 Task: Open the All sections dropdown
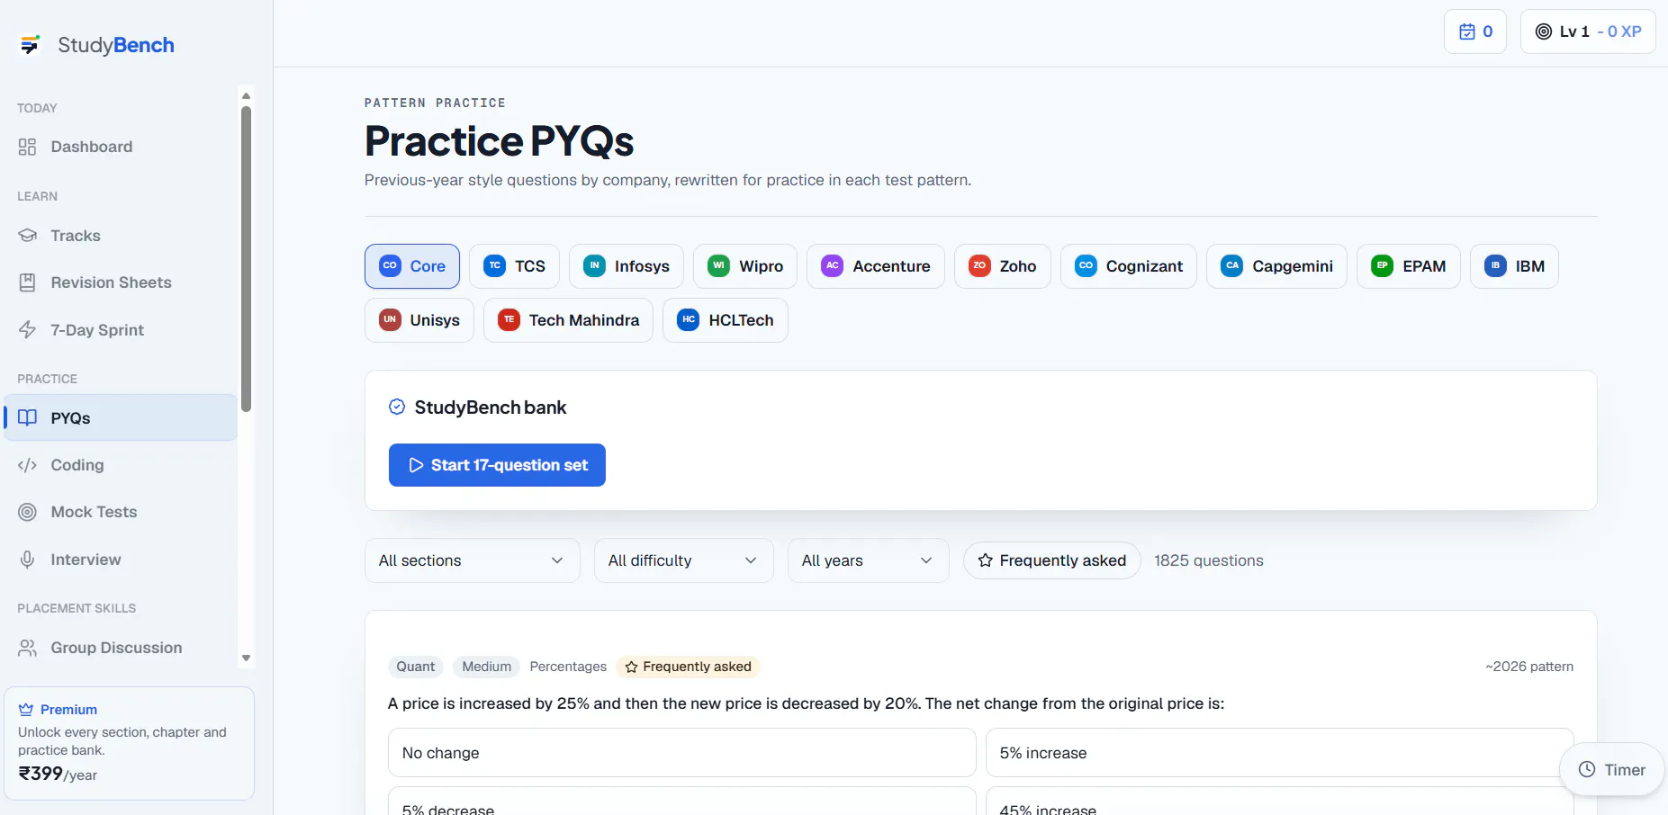tap(473, 560)
